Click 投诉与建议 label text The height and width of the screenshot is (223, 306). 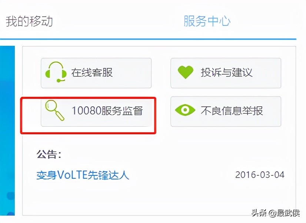click(227, 72)
